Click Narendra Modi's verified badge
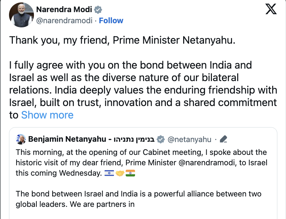Viewport: 286px width, 219px height. click(x=98, y=9)
